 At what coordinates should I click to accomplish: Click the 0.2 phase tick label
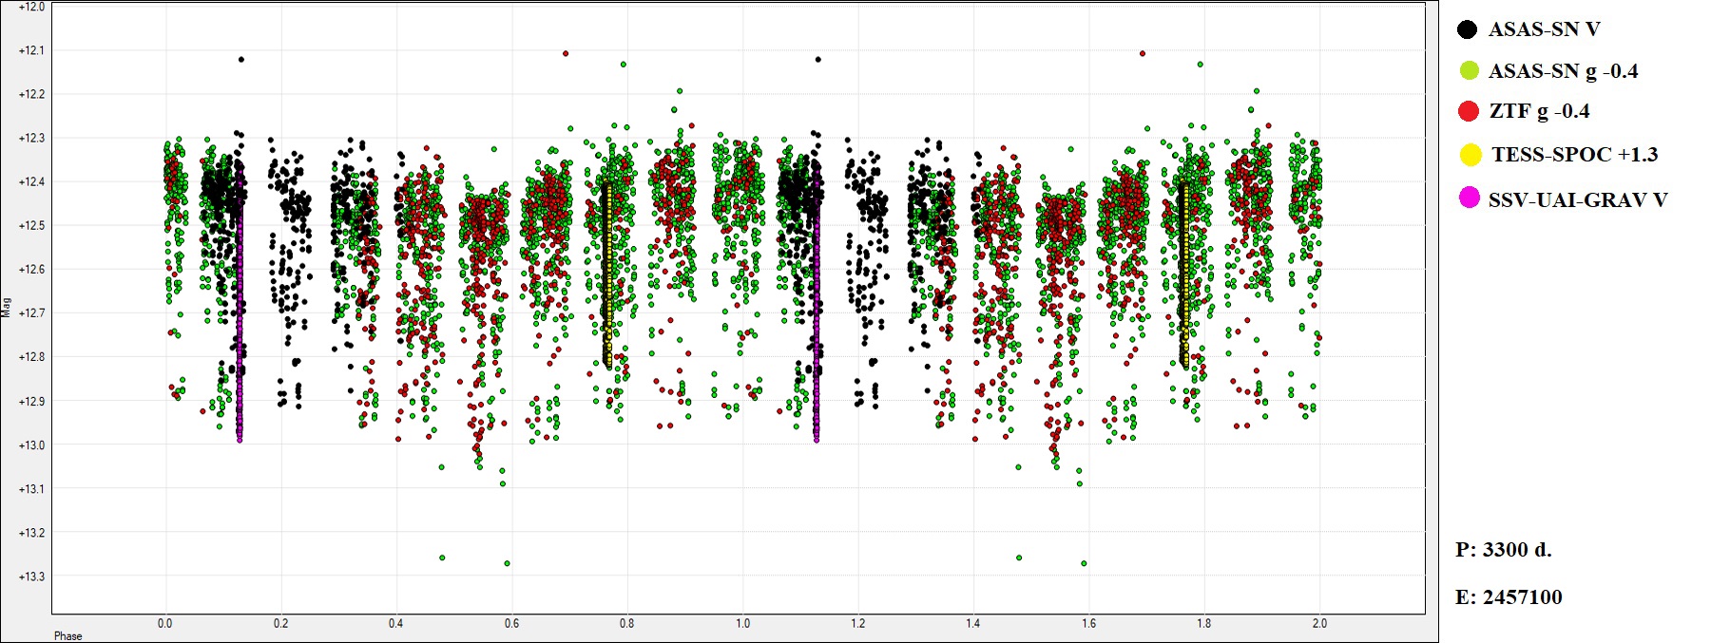coord(280,623)
